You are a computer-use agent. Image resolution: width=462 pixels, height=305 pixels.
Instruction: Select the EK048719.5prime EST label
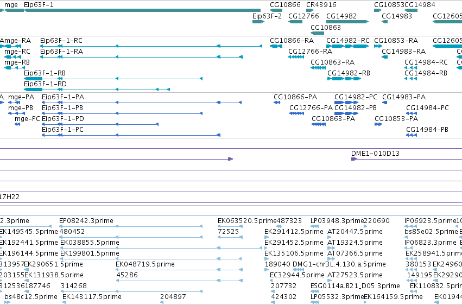tap(145, 264)
